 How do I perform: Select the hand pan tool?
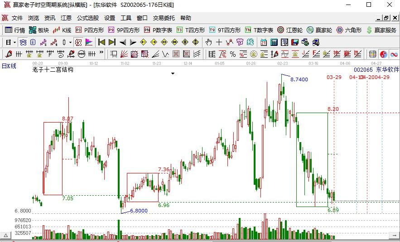(209, 42)
